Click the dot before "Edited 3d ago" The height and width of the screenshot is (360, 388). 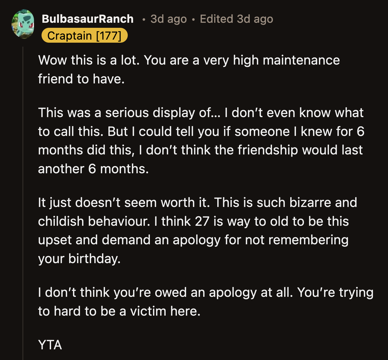click(x=193, y=19)
